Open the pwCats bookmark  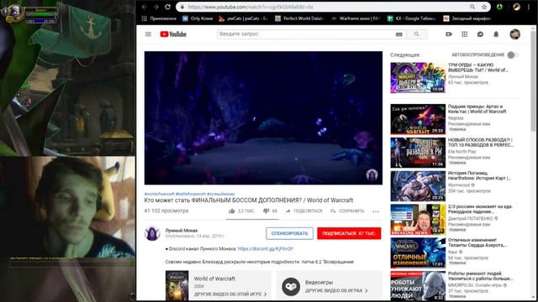[243, 18]
